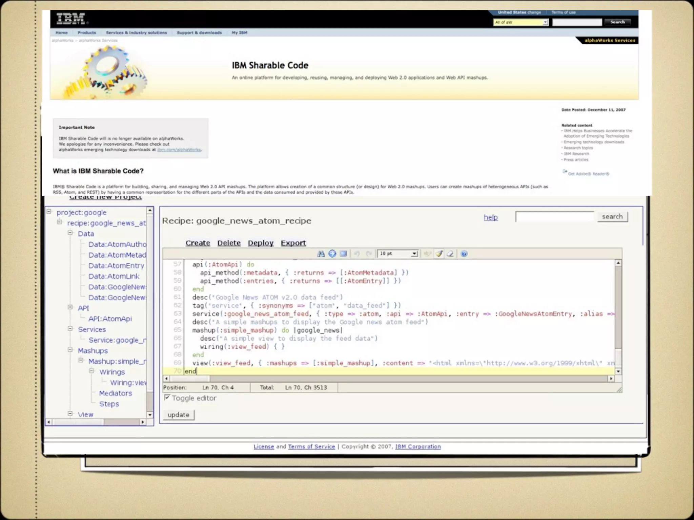The width and height of the screenshot is (694, 520).
Task: Click the update button
Action: click(179, 415)
